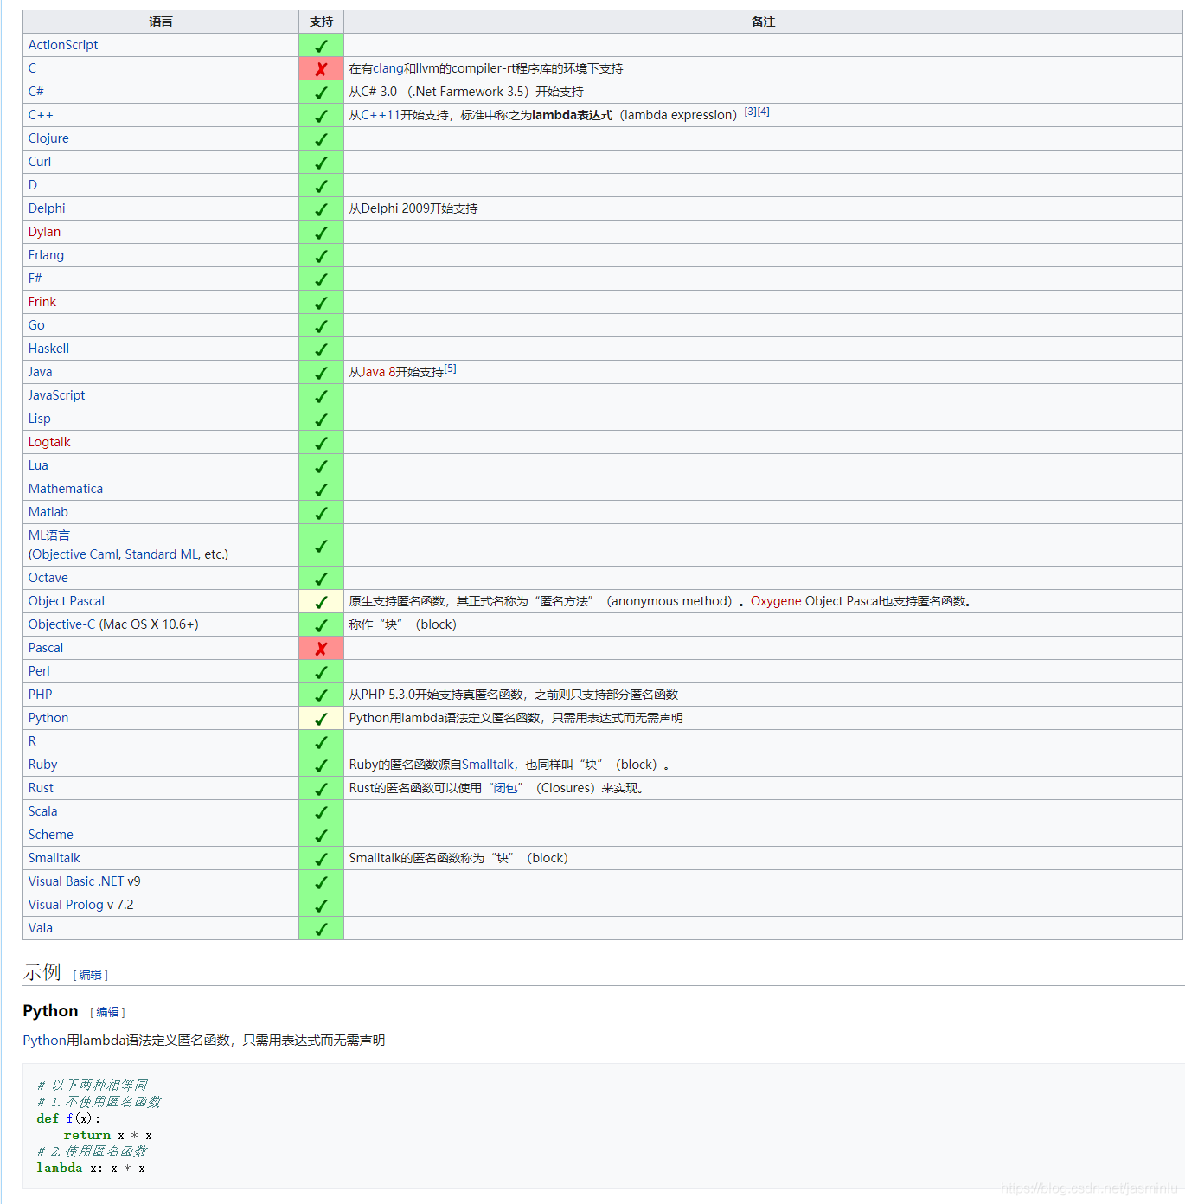Click 编辑 beside the Python heading

(107, 1012)
